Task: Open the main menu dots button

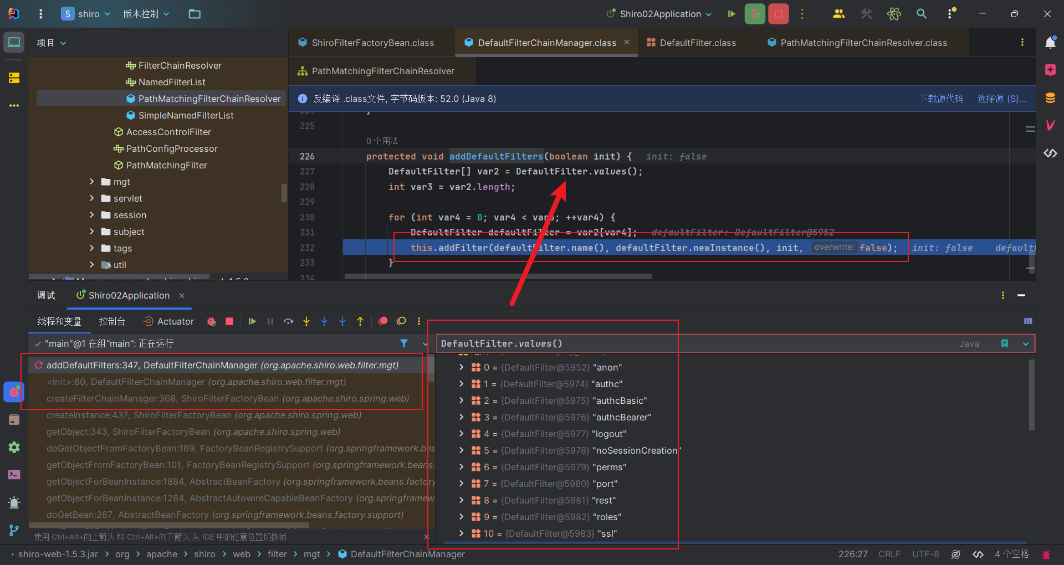Action: (40, 14)
